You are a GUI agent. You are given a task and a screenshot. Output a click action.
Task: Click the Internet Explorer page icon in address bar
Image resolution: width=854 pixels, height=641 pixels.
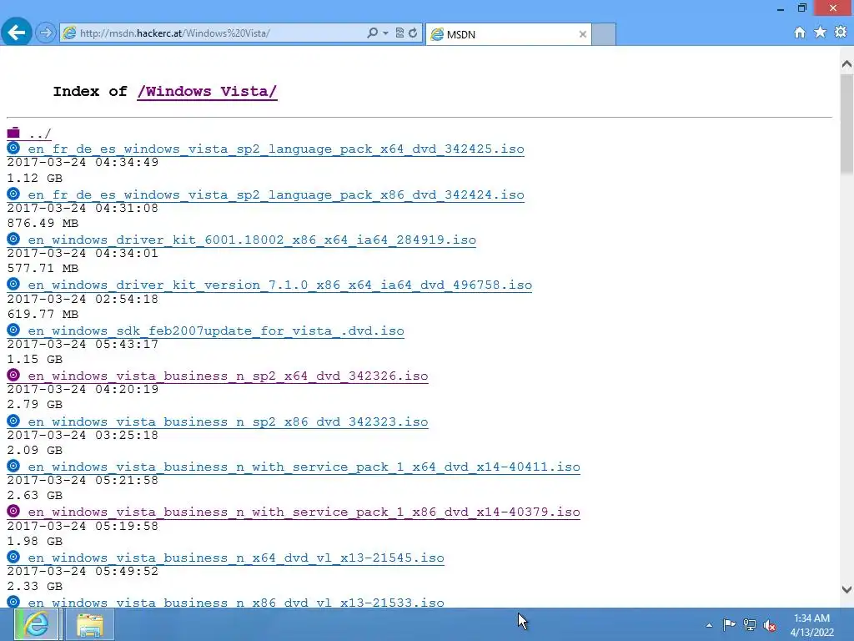point(69,33)
